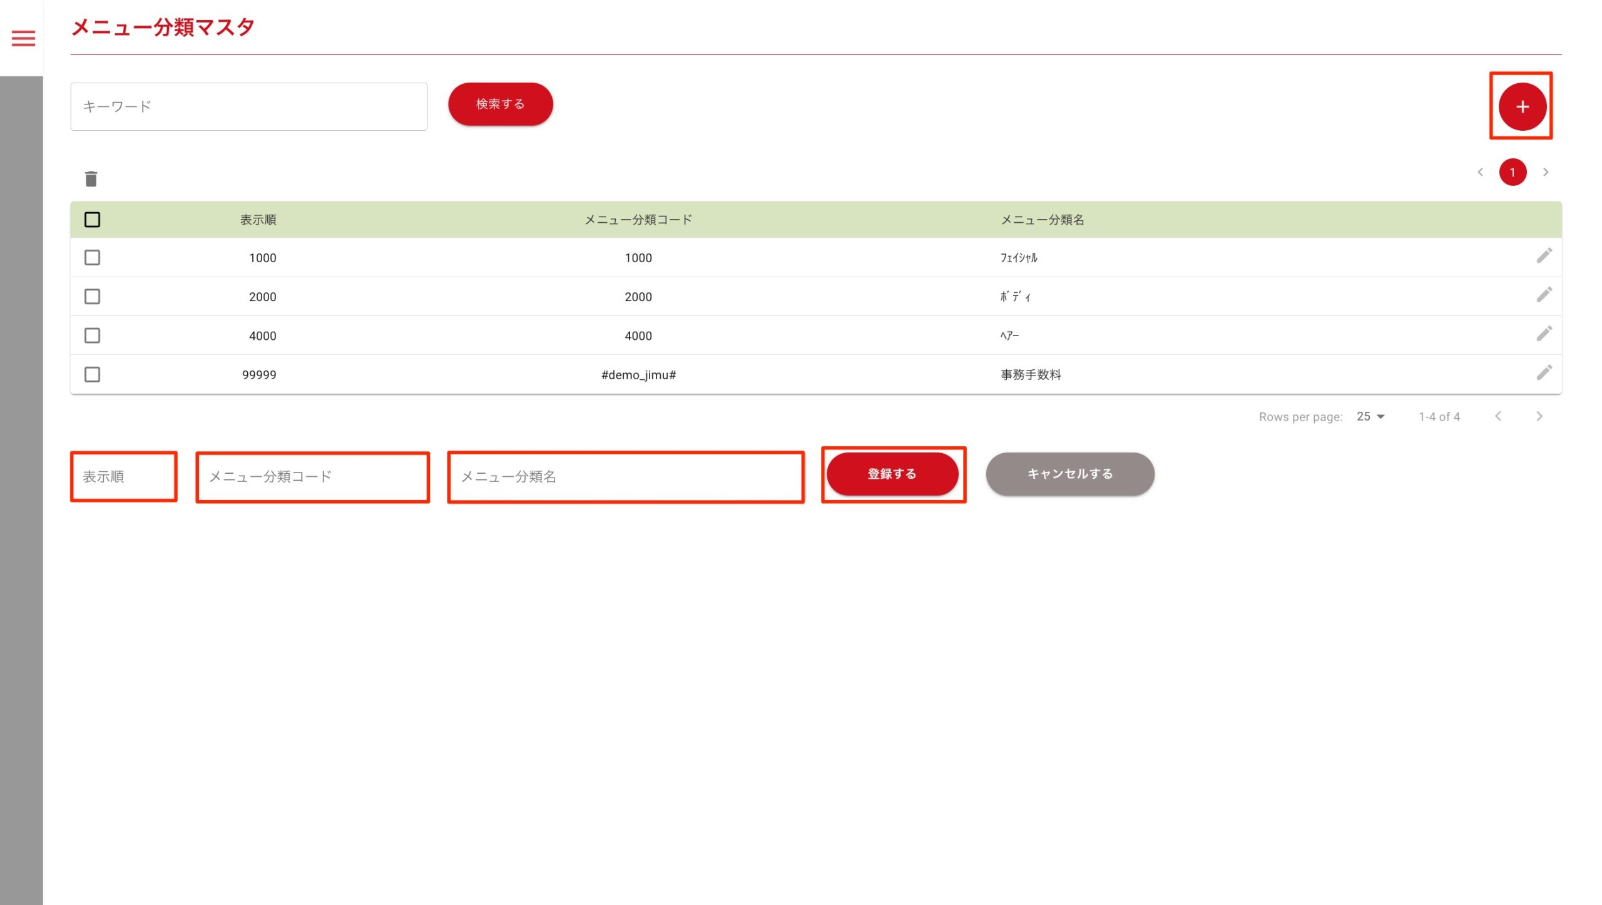
Task: Edit the 事務手数料 row with pencil icon
Action: pos(1544,373)
